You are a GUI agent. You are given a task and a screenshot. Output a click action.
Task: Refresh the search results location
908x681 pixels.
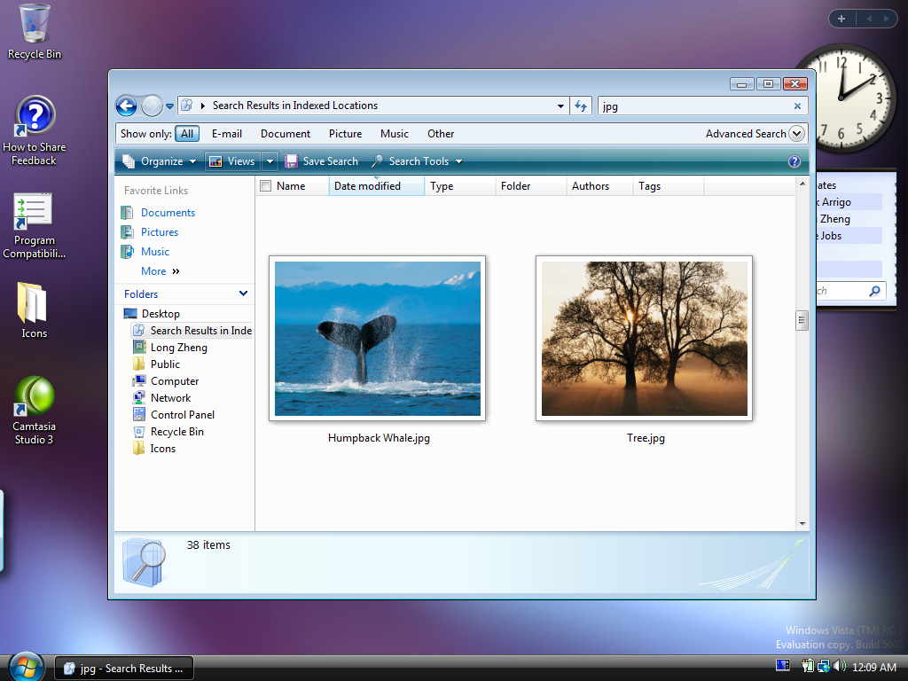tap(581, 106)
